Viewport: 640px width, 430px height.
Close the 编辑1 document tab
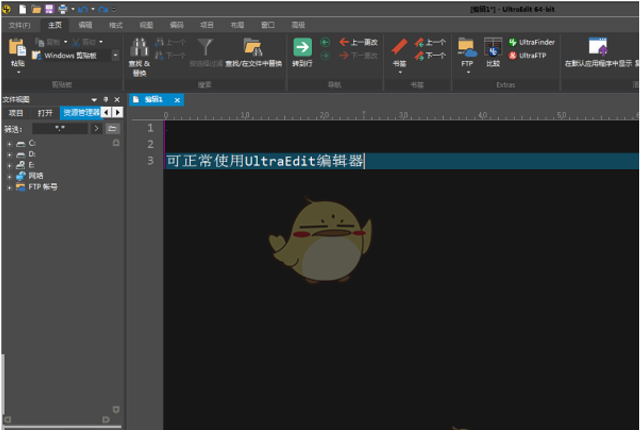(177, 100)
